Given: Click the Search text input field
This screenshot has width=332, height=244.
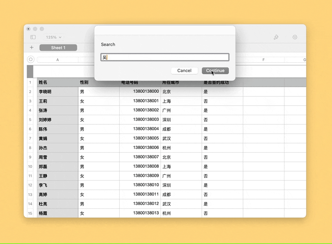Looking at the screenshot, I should [165, 57].
